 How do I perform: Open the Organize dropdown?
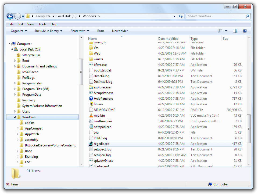(18, 31)
